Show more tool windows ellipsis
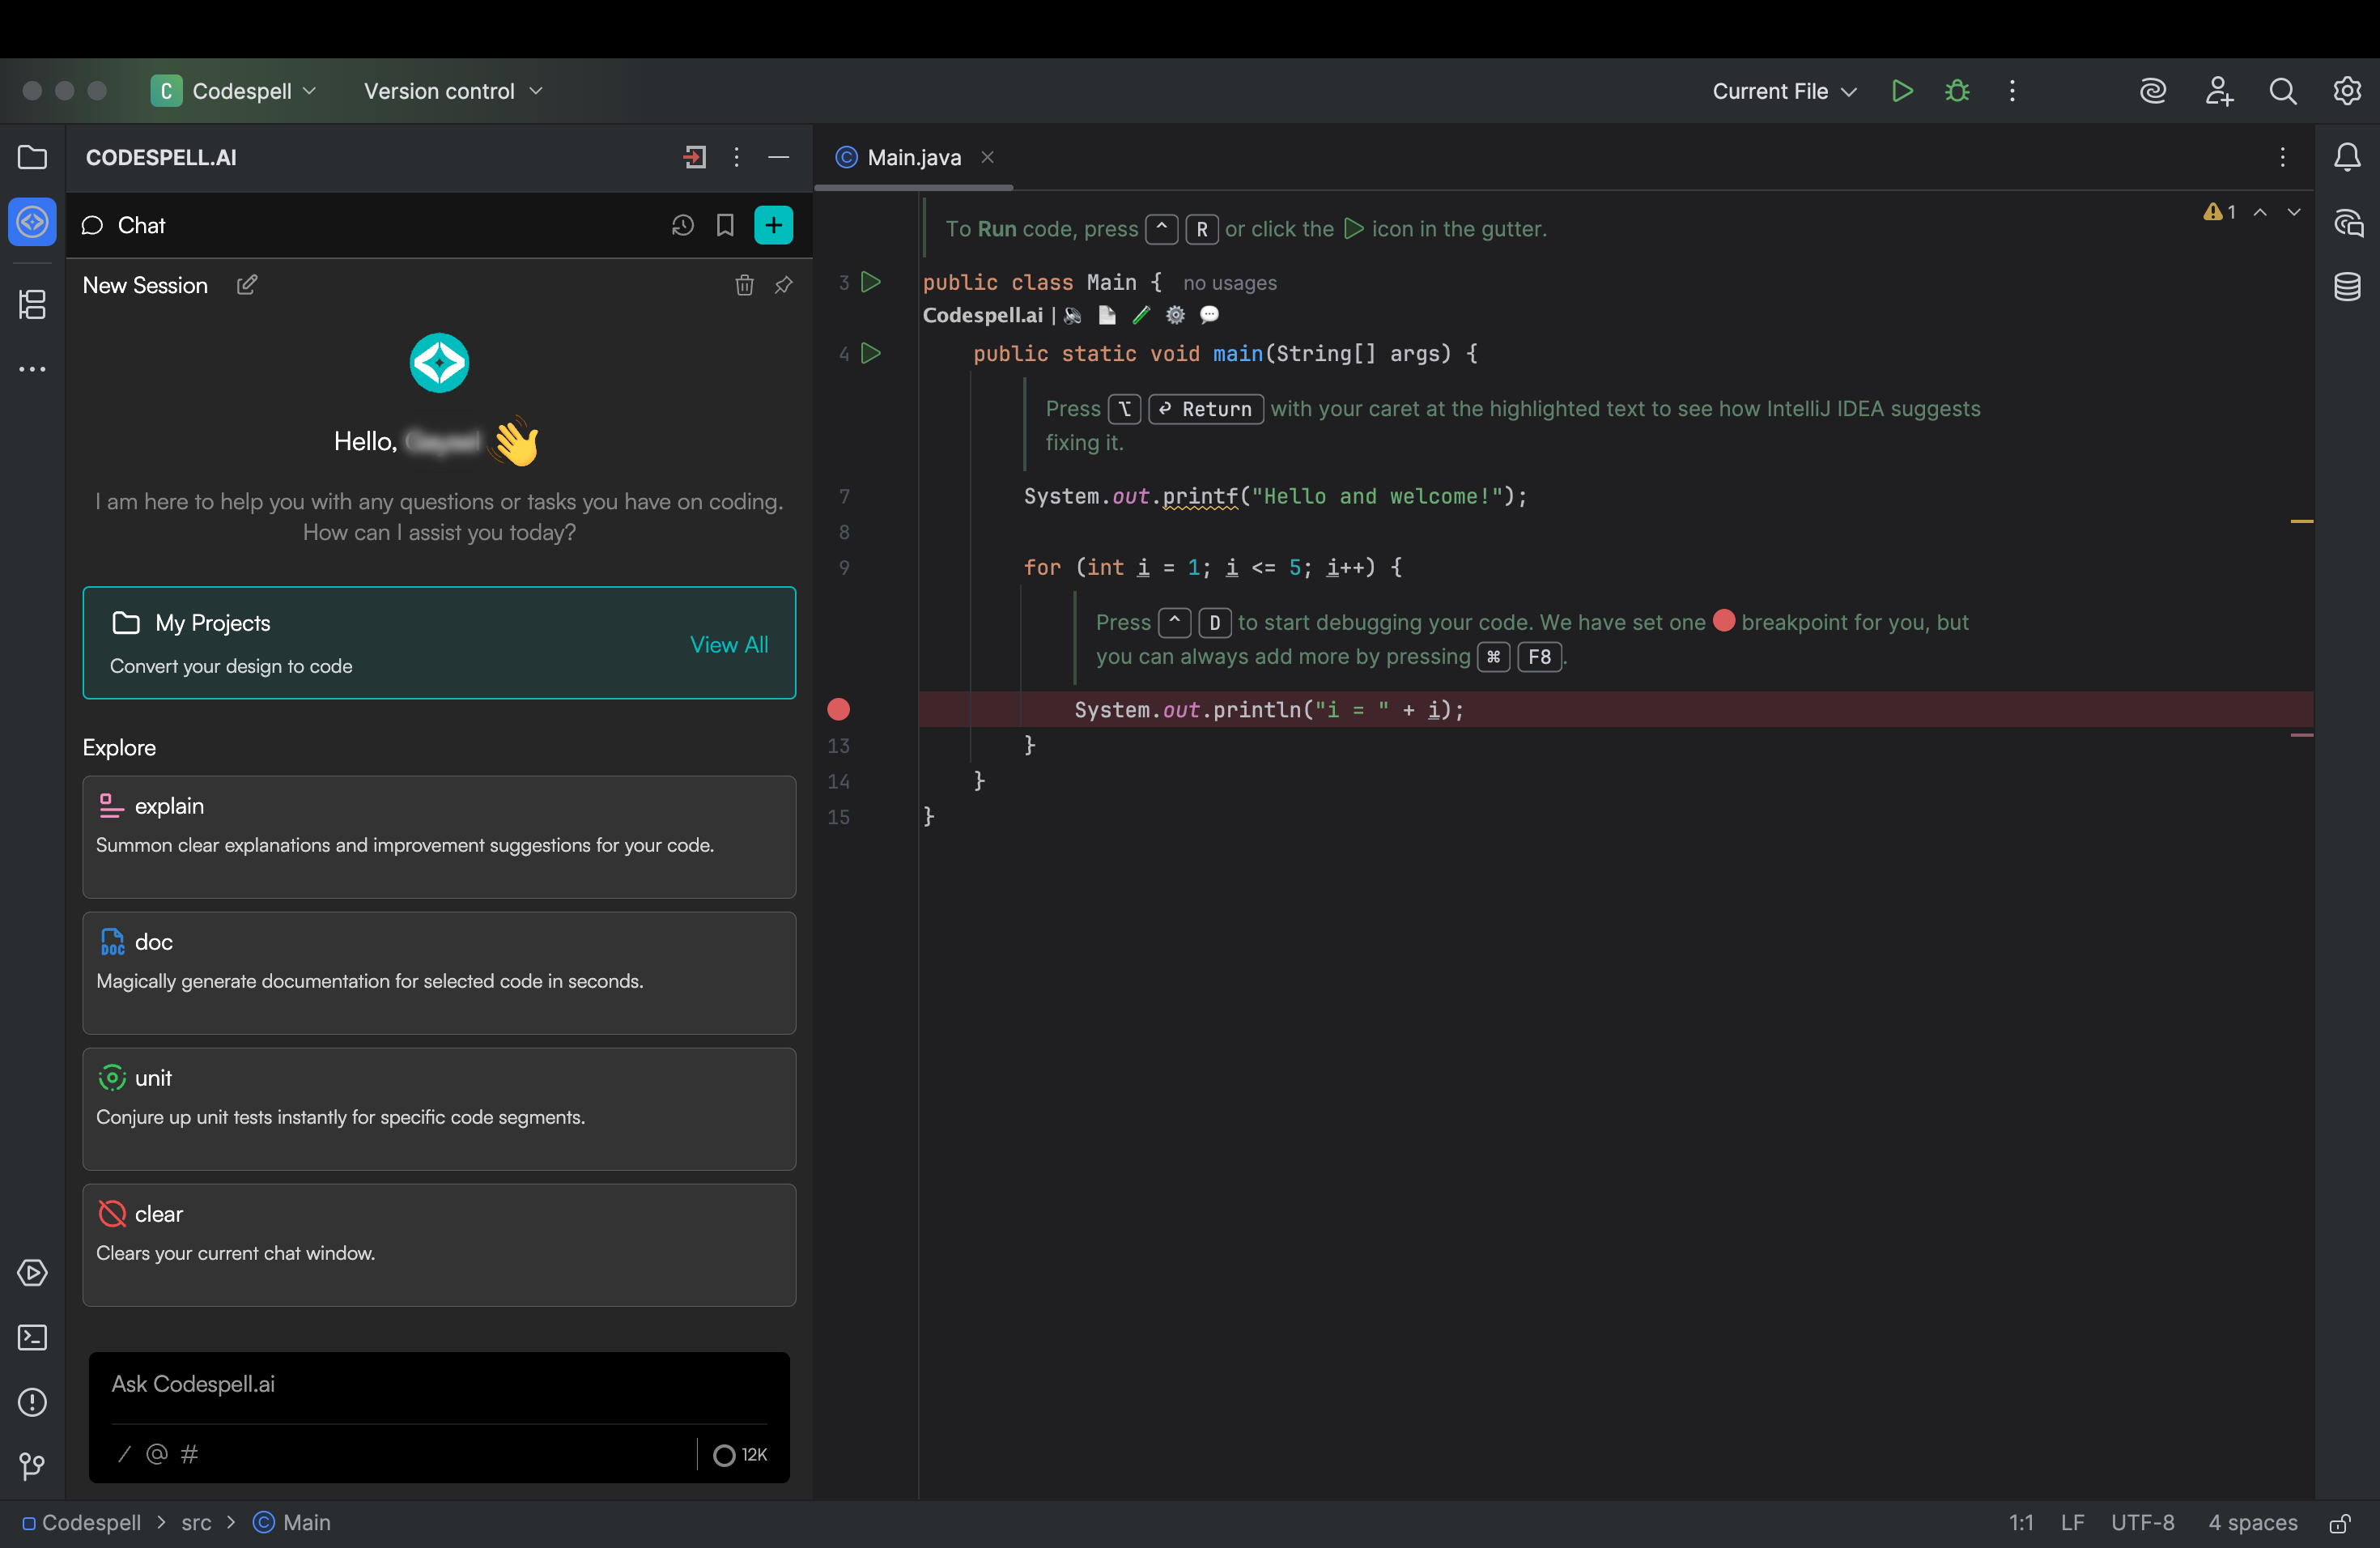Screen dimensions: 2380x1548 (32, 369)
